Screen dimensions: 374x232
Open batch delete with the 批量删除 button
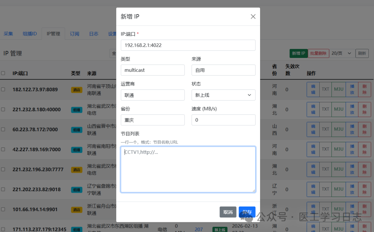click(x=318, y=53)
